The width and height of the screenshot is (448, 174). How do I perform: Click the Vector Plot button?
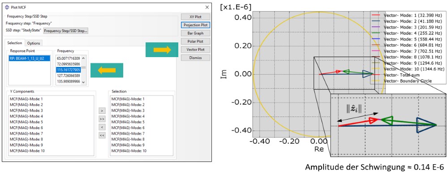pyautogui.click(x=196, y=50)
